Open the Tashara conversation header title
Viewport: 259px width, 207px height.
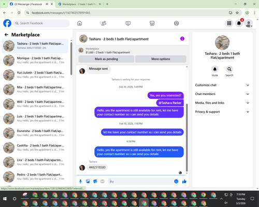(x=119, y=39)
